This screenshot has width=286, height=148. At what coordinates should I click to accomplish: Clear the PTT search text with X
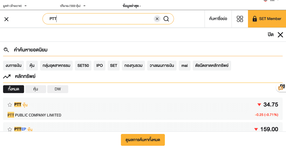pyautogui.click(x=157, y=19)
